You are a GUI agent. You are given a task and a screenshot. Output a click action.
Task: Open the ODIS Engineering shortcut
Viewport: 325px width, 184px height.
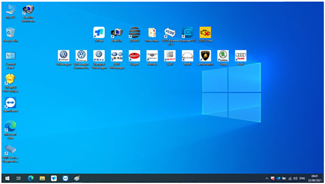pos(187,34)
